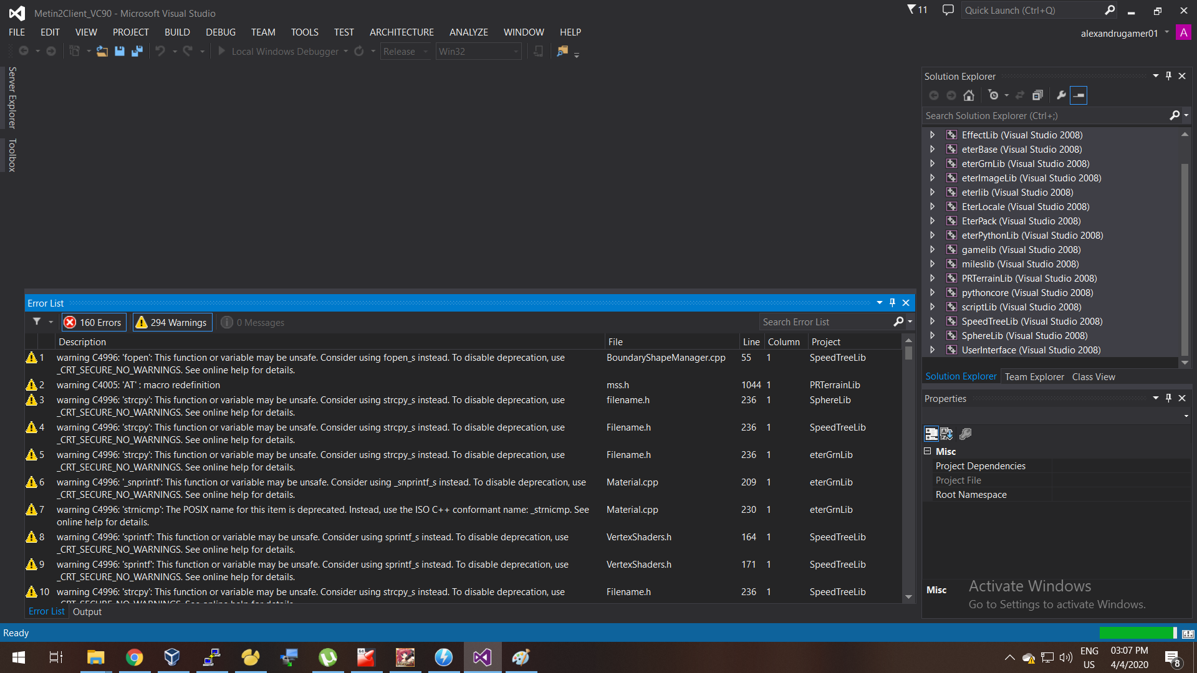Switch Properties to Categorized view
The image size is (1197, 673).
click(x=931, y=434)
